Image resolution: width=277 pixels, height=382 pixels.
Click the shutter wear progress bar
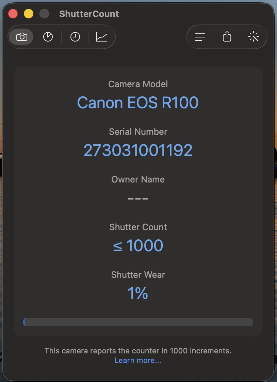click(x=138, y=322)
